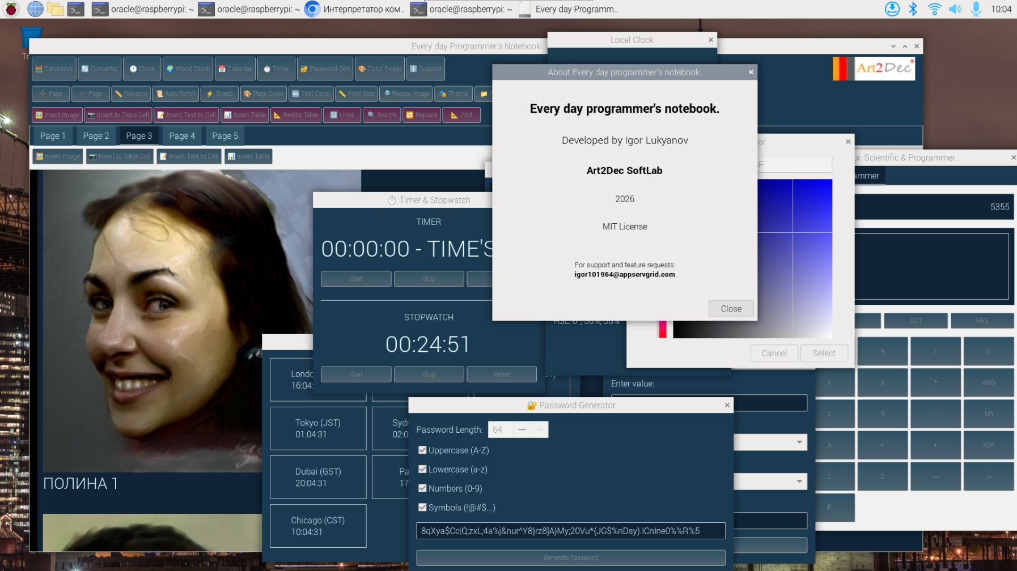Click the Bluetooth icon in the system tray
Screen dimensions: 1017x571
[913, 9]
